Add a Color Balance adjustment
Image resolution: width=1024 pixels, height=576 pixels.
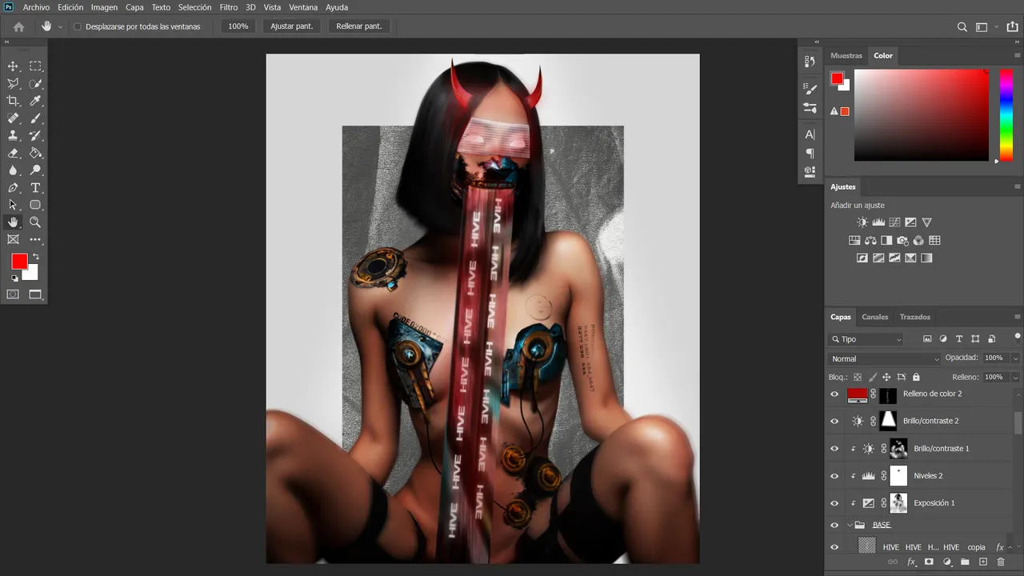870,240
